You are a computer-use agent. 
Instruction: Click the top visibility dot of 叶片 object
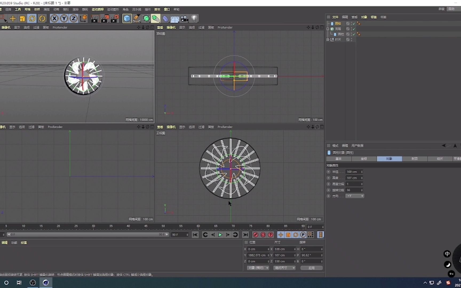[x=352, y=39]
